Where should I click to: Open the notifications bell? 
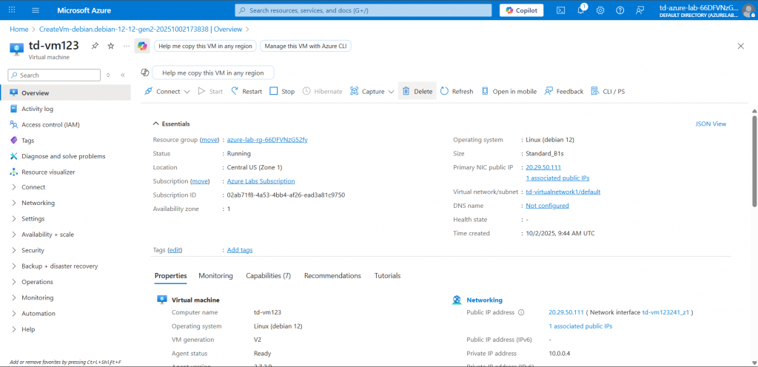(x=581, y=10)
